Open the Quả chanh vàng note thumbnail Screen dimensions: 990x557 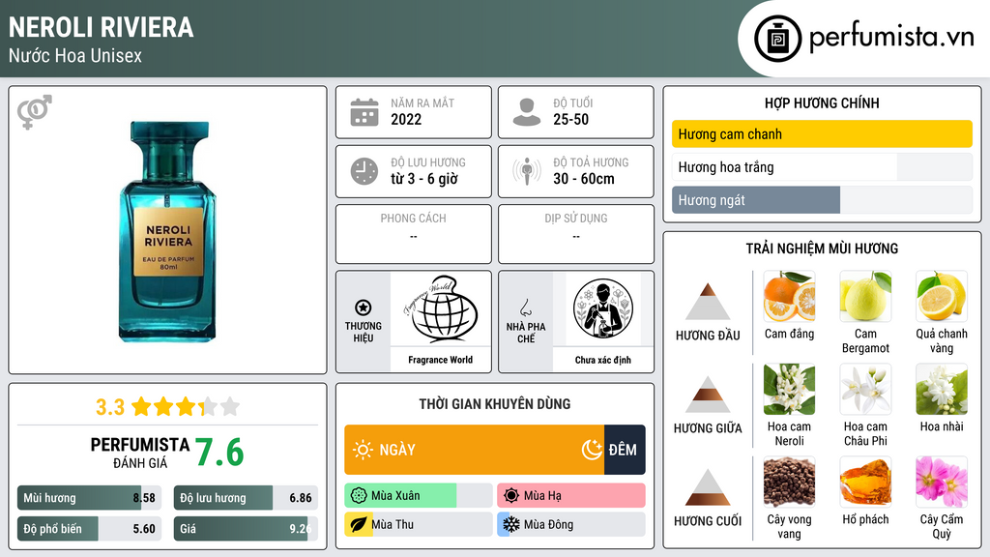coord(942,296)
